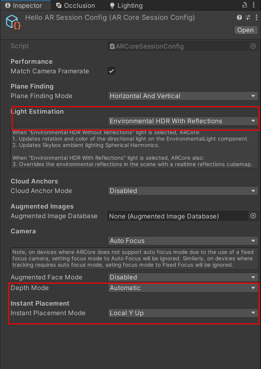Click the Instant Placement Mode label
Image resolution: width=261 pixels, height=369 pixels.
coord(48,313)
